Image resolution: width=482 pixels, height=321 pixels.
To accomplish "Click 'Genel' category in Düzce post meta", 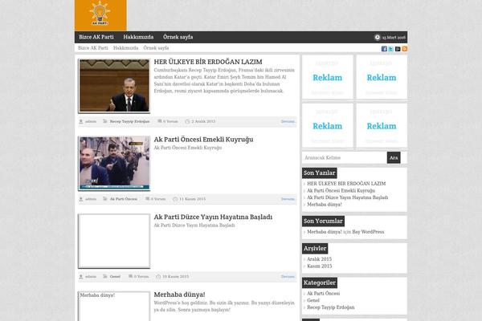I will click(115, 277).
